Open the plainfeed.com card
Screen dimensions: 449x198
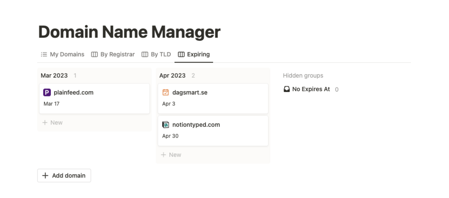point(94,98)
